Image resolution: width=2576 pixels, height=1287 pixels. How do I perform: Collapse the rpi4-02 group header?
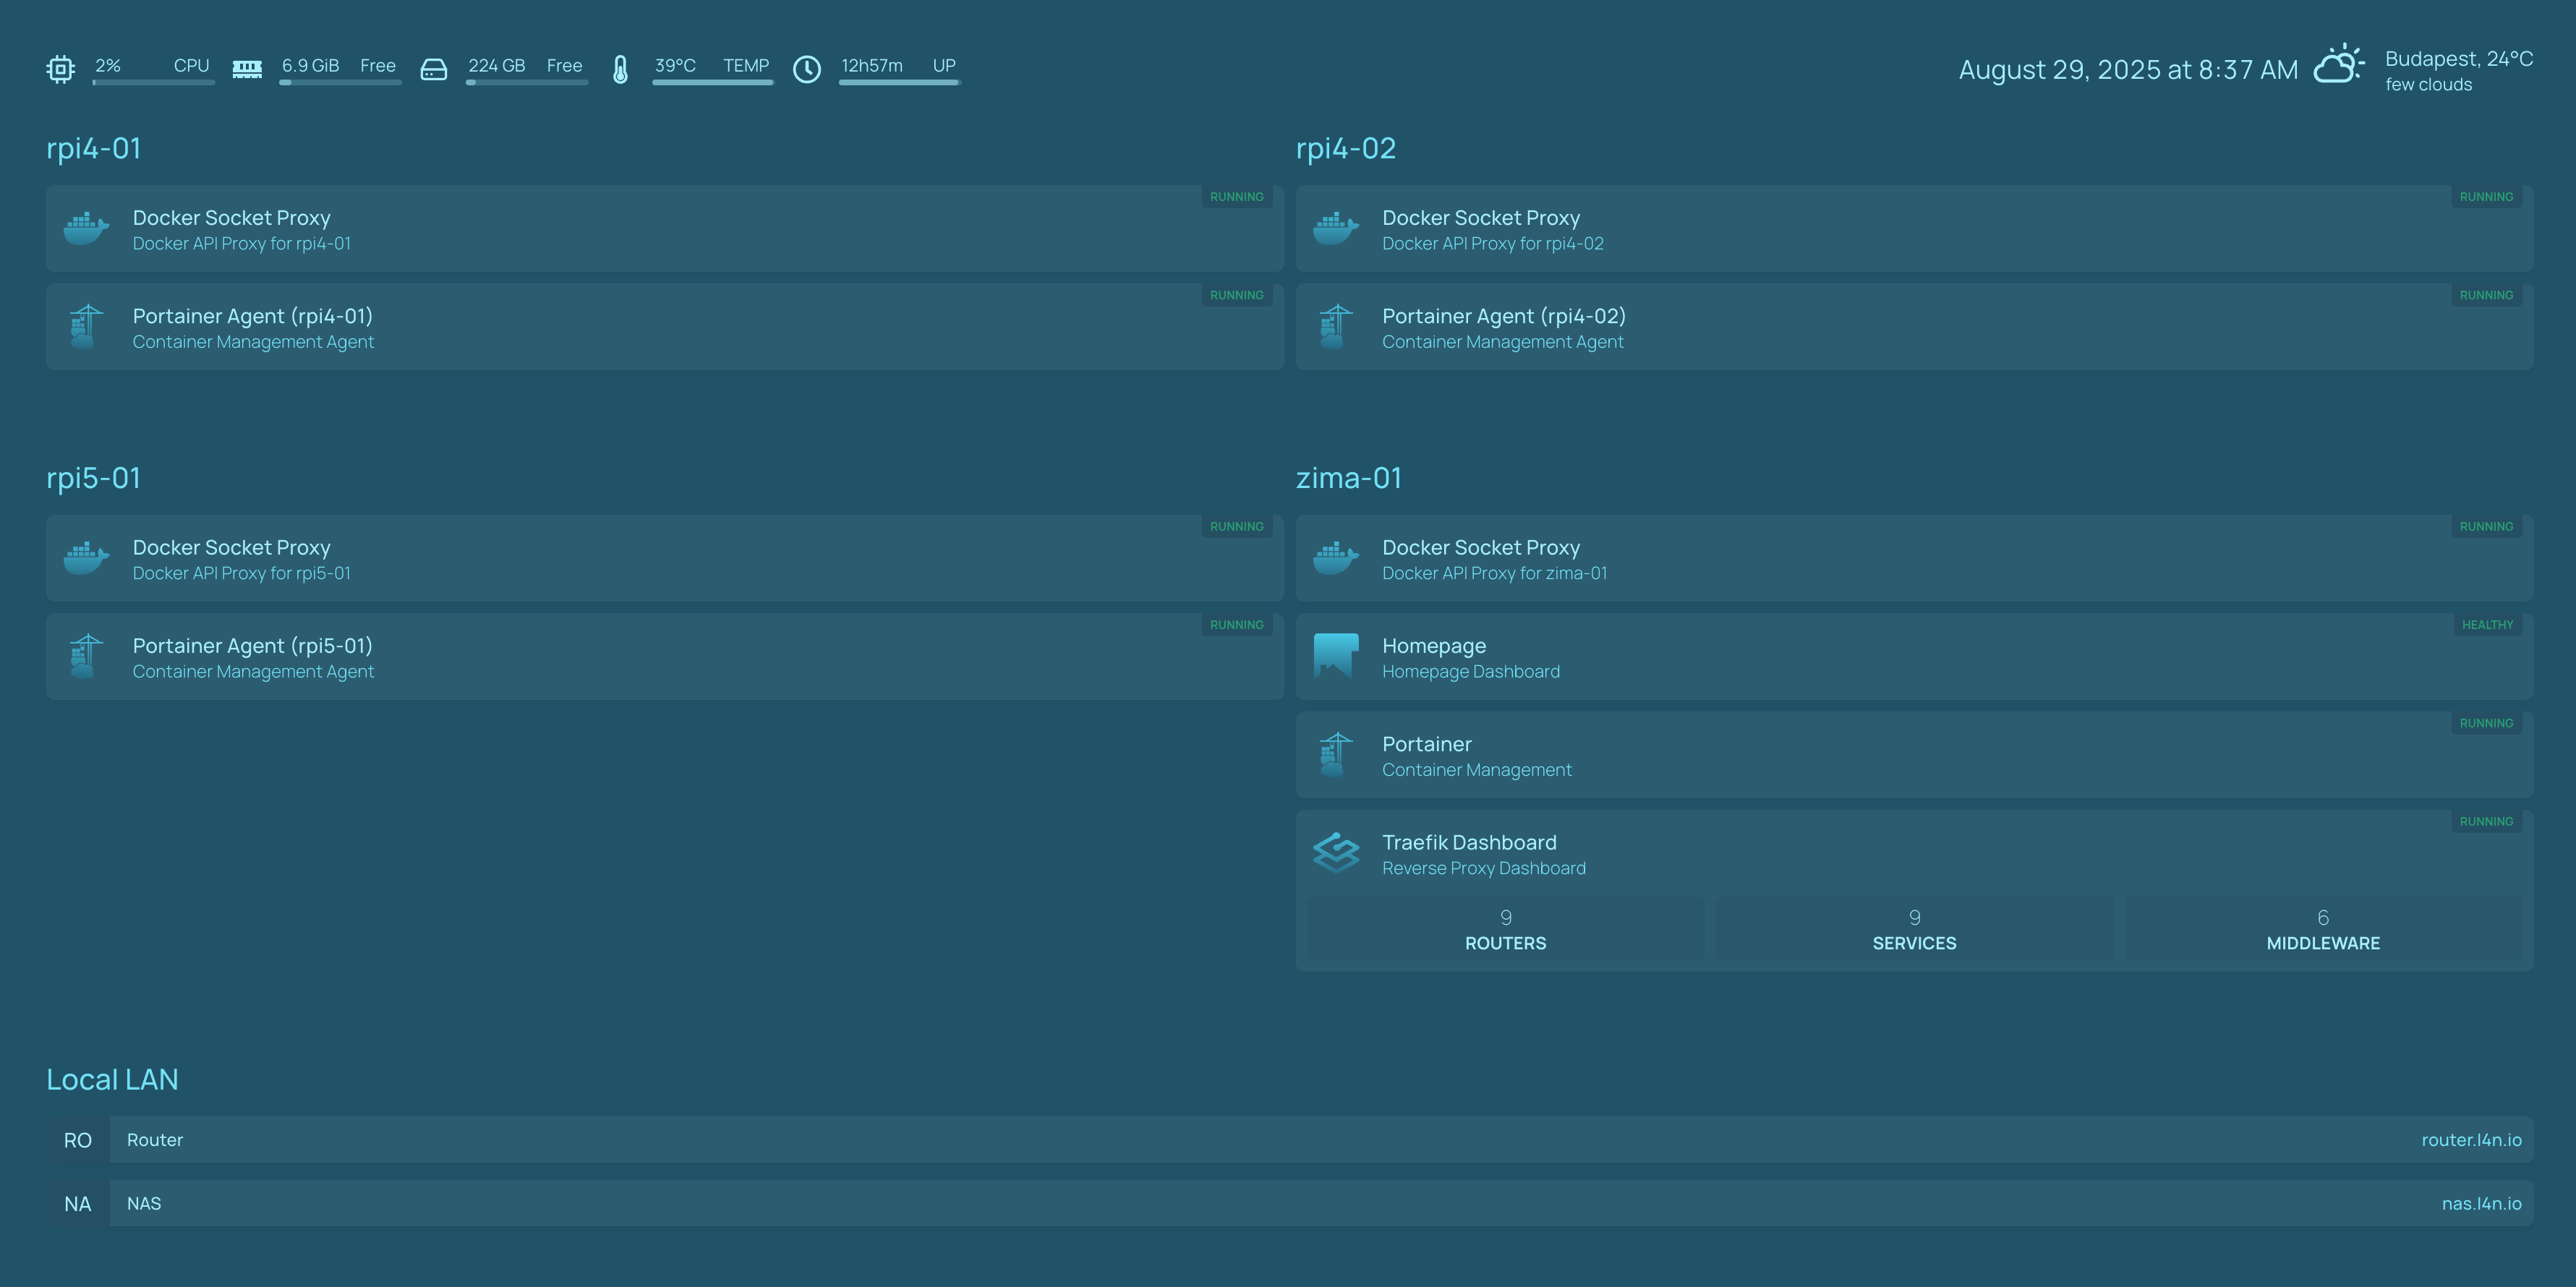coord(1346,148)
